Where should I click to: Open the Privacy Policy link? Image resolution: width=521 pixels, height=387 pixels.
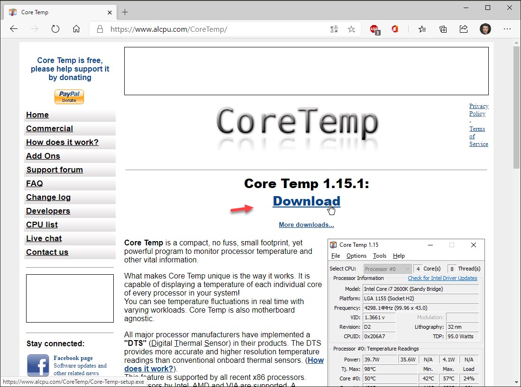click(x=478, y=110)
